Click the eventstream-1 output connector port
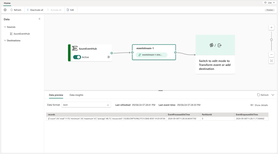This screenshot has width=278, height=154. pos(175,53)
